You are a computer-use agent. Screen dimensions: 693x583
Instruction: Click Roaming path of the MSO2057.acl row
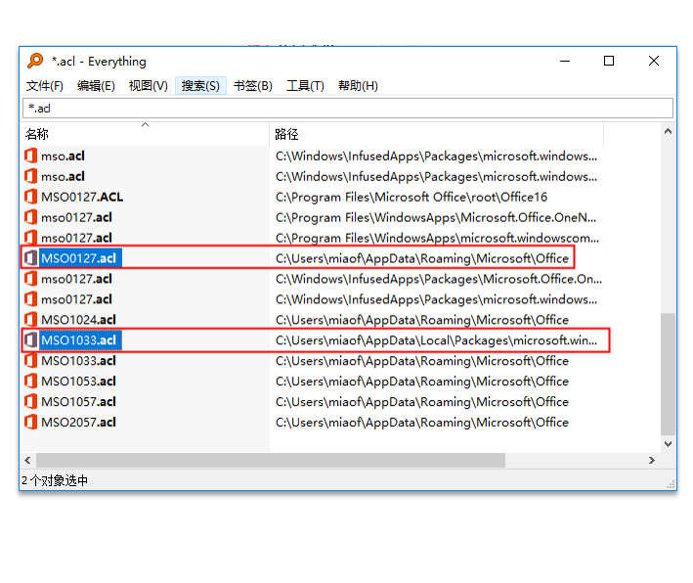422,422
